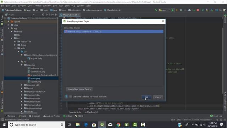227x128 pixels.
Task: Select the MapsActivity.kt editor tab
Action: [x=70, y=15]
